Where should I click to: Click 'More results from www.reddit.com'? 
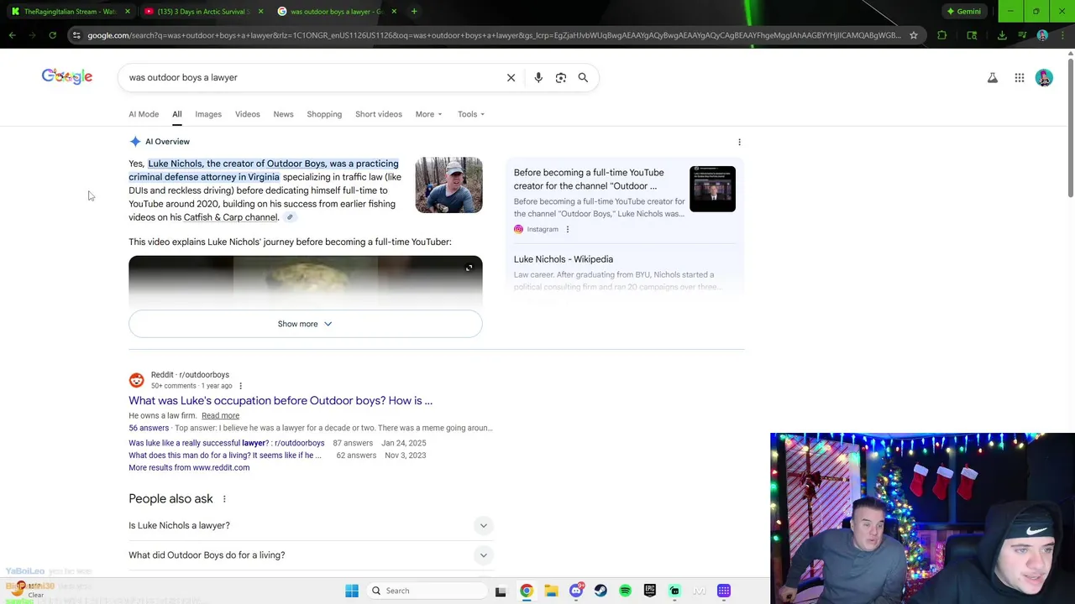(x=189, y=467)
